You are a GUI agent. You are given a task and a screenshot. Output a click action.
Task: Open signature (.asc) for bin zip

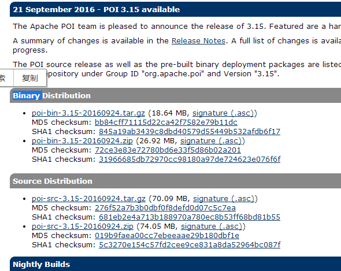point(211,141)
